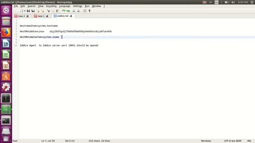Click the Copy toolbar icon

pyautogui.click(x=53, y=11)
